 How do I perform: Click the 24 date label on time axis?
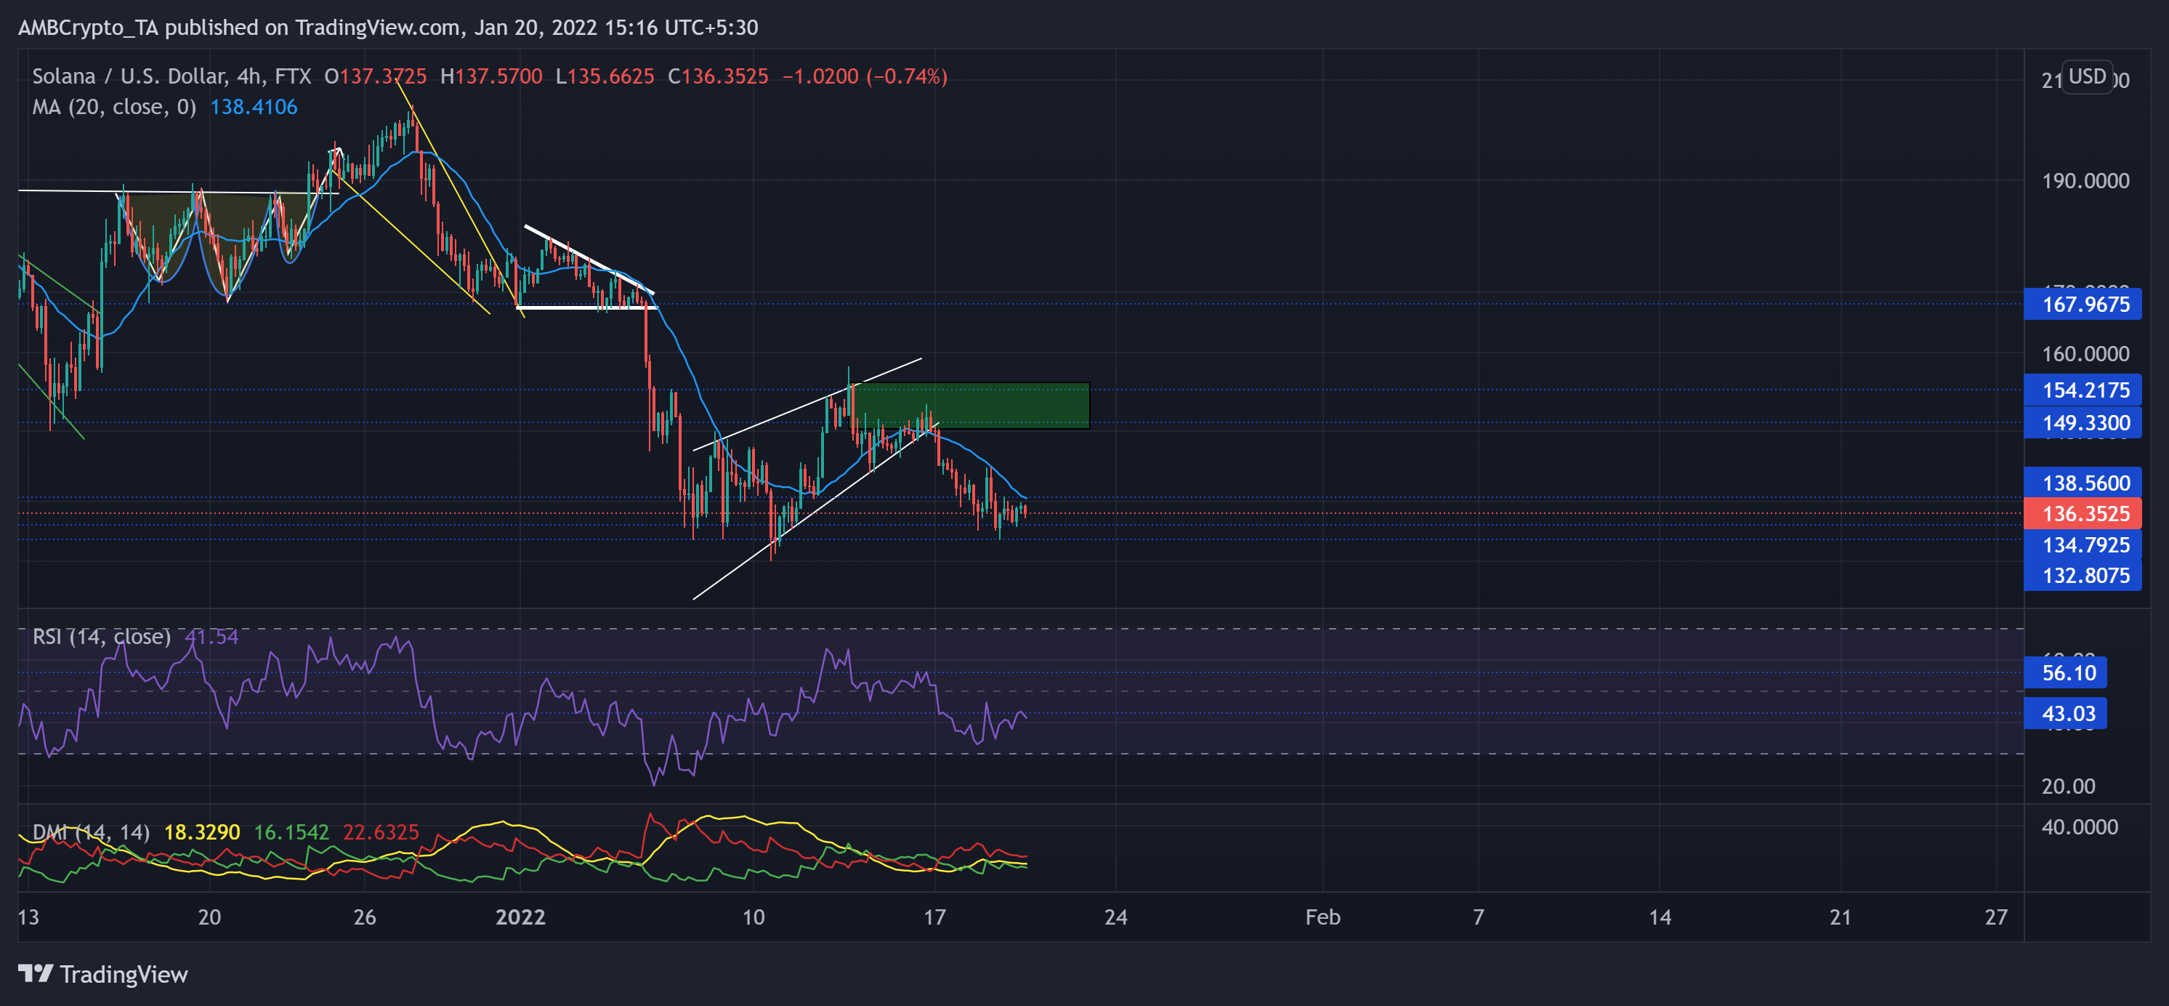tap(1115, 917)
